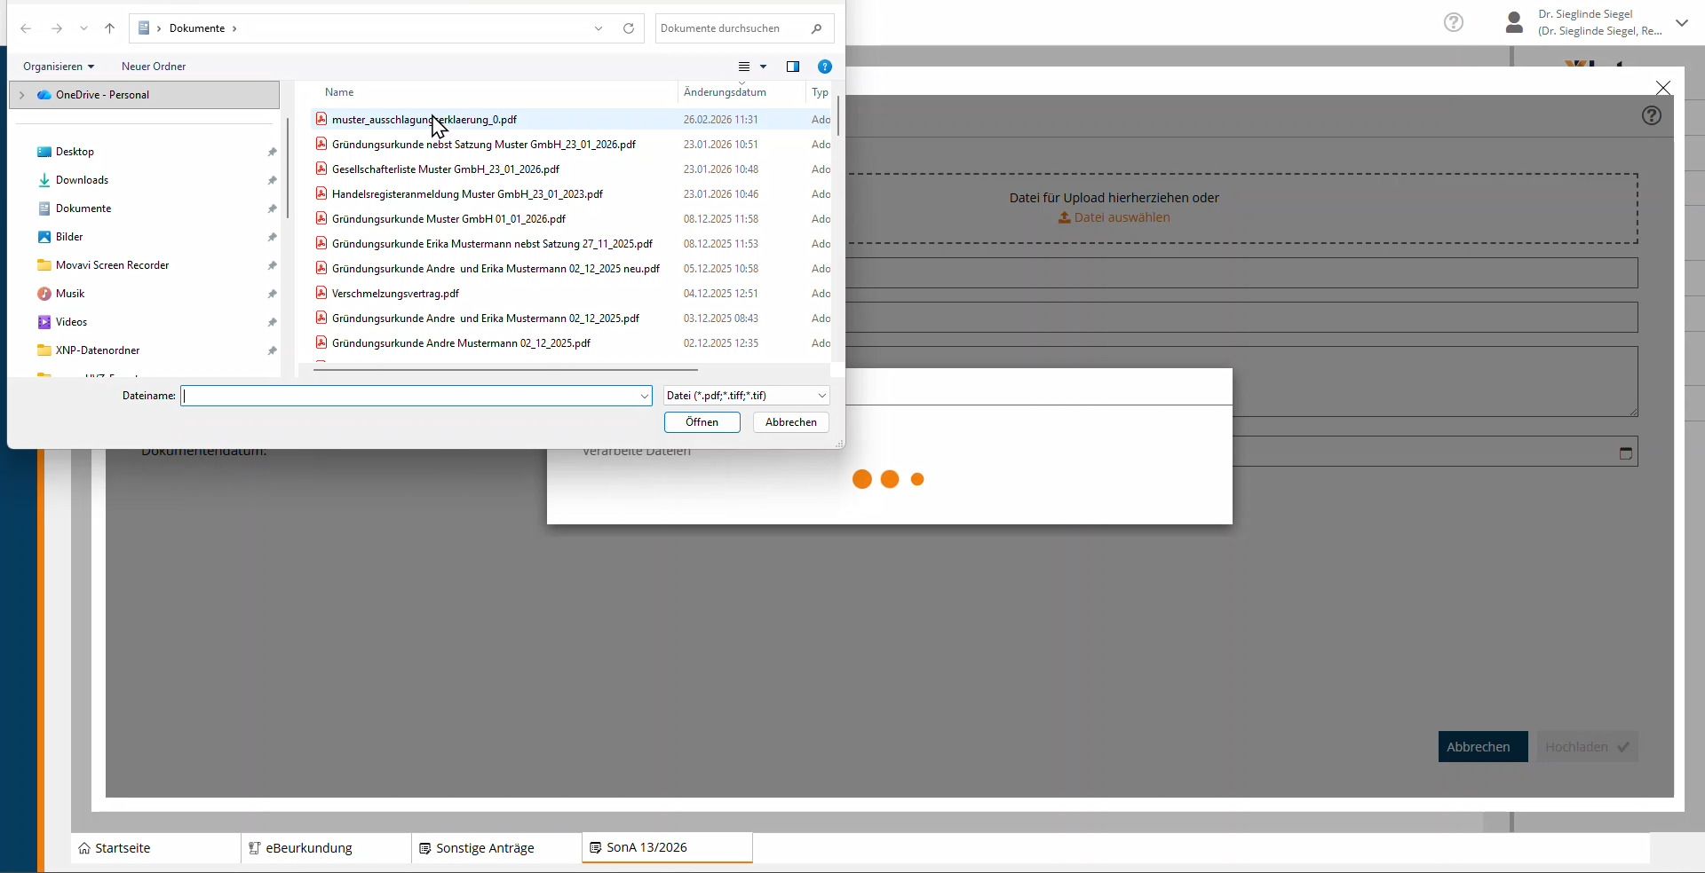The height and width of the screenshot is (873, 1705).
Task: Expand the view options dropdown arrow
Action: point(763,67)
